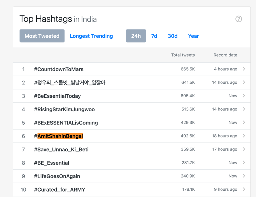Screen dimensions: 256x197
Task: Click the Record date column header
Action: tap(225, 55)
